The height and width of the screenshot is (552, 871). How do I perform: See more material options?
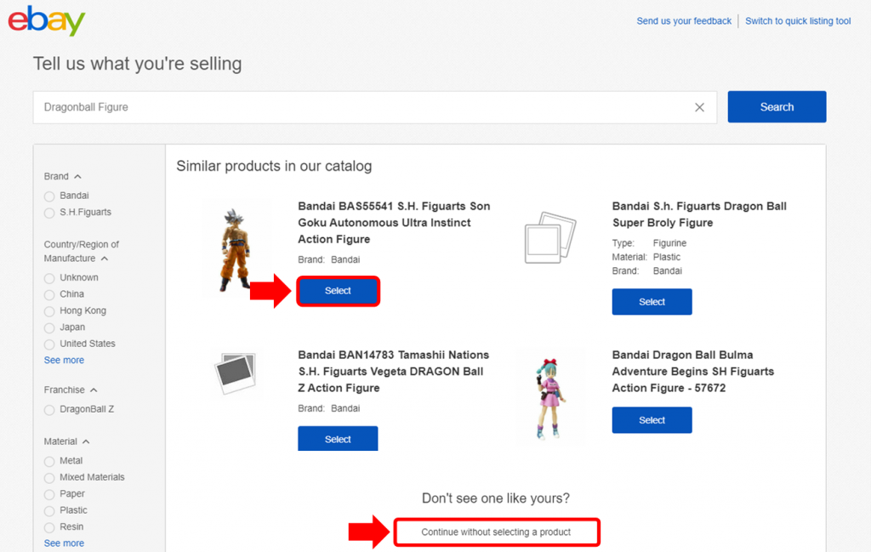coord(64,543)
